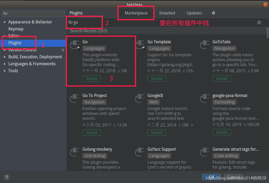The image size is (269, 183).
Task: Click Unit testing tag under Golang mockery
Action: click(x=95, y=156)
